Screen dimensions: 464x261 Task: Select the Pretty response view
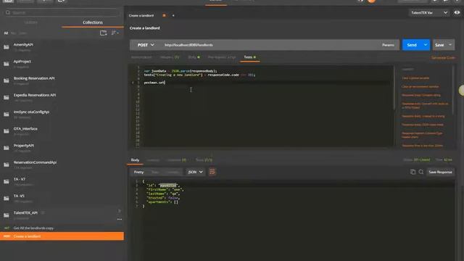pyautogui.click(x=138, y=172)
